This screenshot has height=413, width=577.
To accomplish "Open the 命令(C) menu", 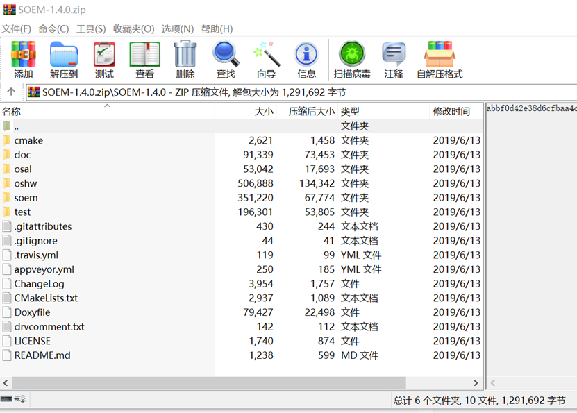I will (53, 28).
